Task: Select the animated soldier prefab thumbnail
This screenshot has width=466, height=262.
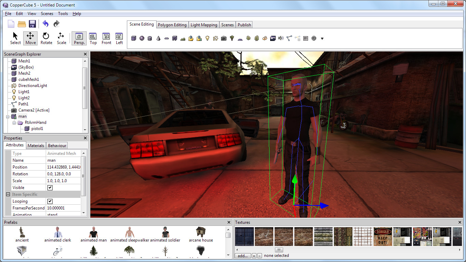Action: [x=165, y=232]
